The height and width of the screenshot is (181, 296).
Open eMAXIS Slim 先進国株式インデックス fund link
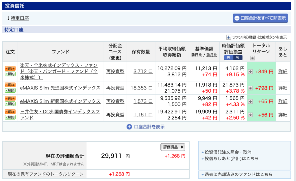tap(60, 88)
